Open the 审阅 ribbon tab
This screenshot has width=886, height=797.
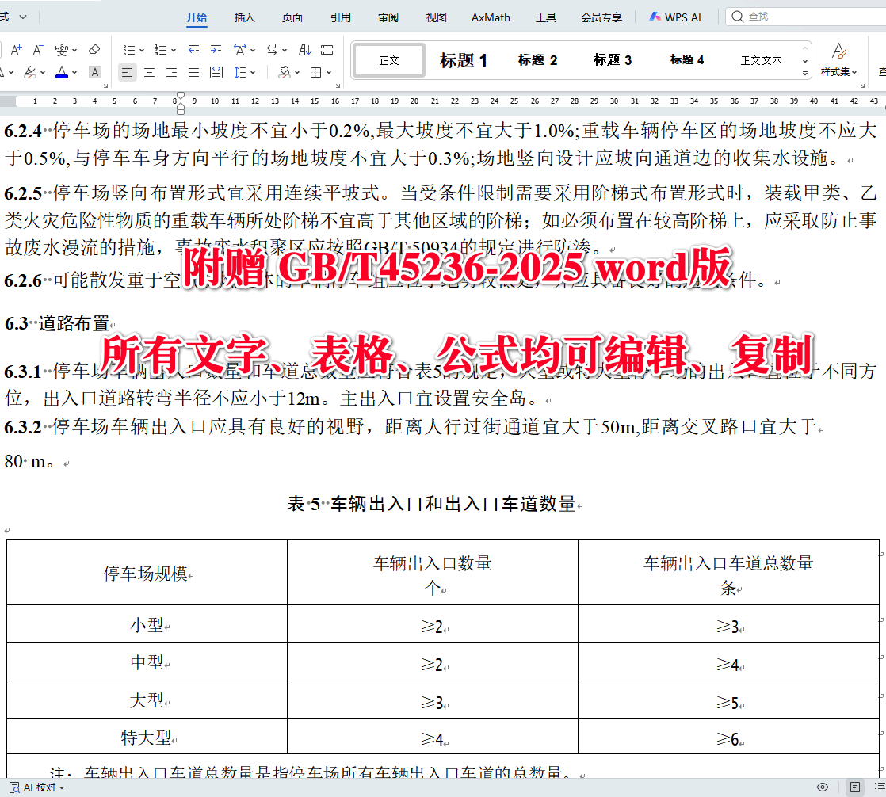click(x=388, y=17)
